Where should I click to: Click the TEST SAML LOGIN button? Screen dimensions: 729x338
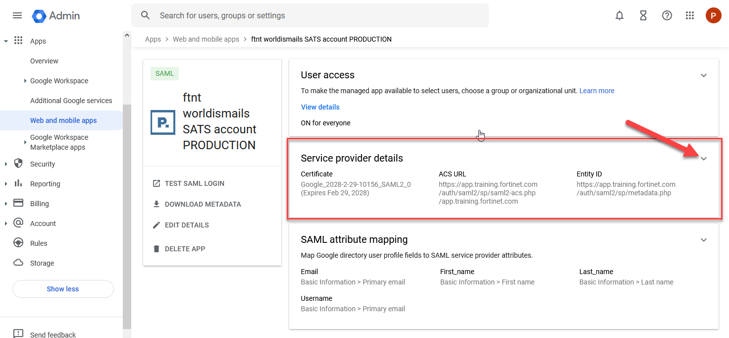coord(195,183)
